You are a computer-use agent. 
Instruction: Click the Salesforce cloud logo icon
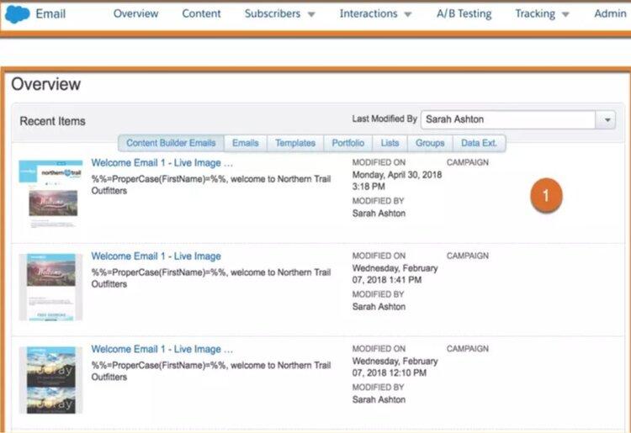coord(17,13)
